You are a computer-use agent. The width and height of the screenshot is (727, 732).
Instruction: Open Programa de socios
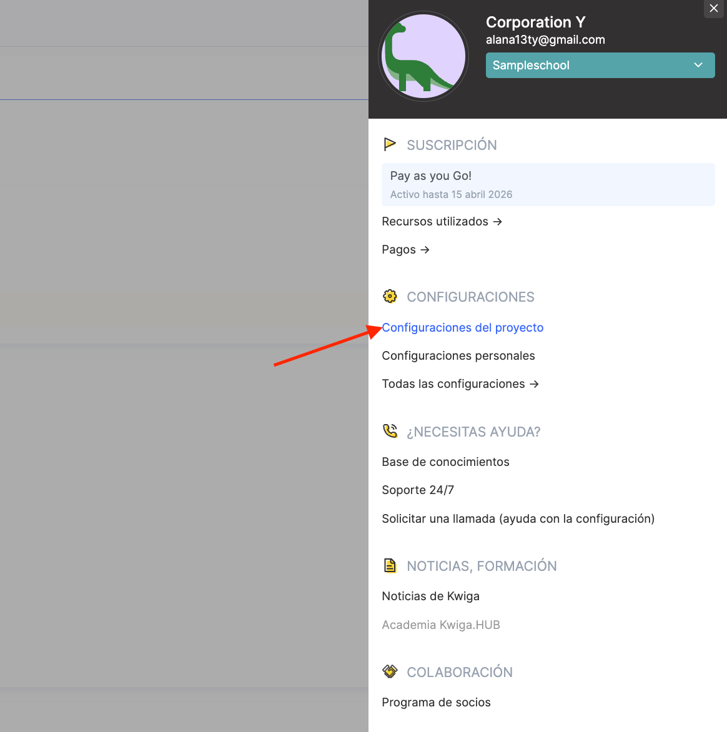point(436,703)
